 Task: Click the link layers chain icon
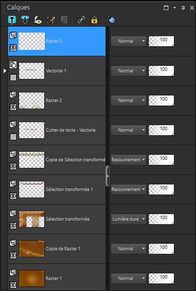click(x=81, y=20)
